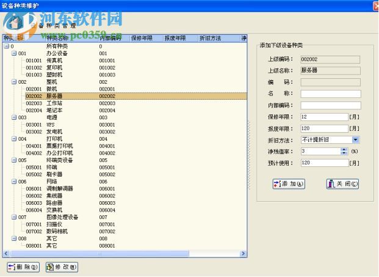Collapse the 006 网络 category node
Screen dimensions: 379x277
[14, 182]
